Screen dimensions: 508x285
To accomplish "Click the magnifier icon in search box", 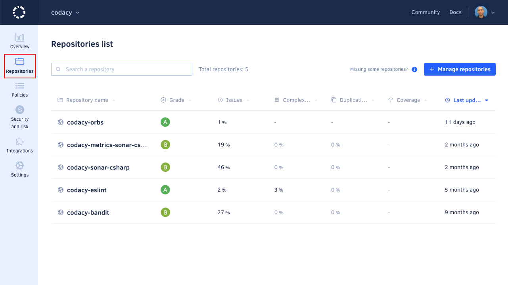I will pos(58,69).
